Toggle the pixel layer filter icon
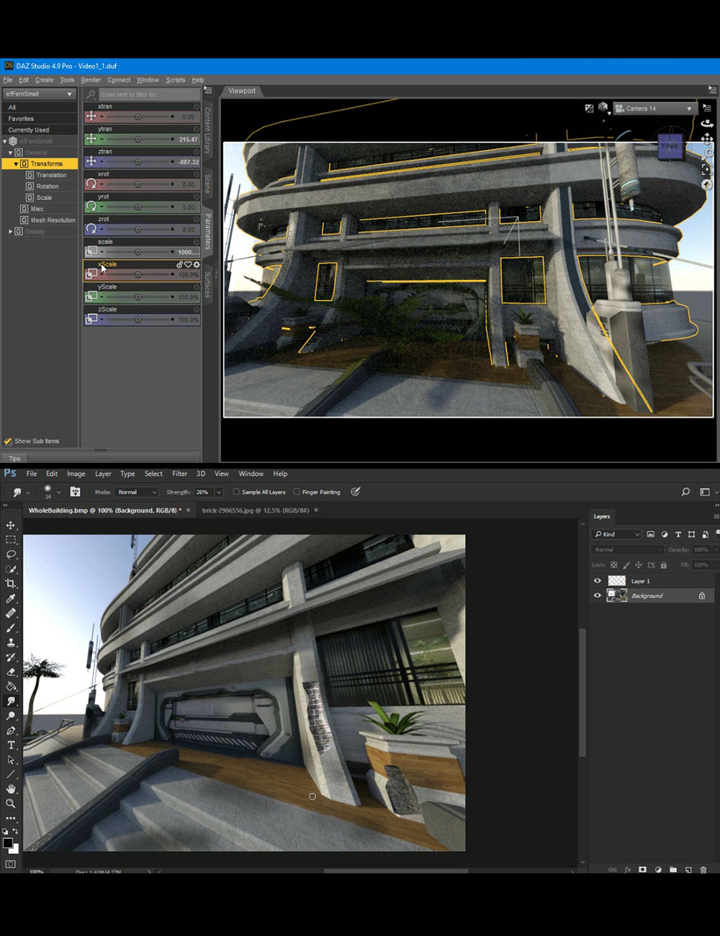Screen dimensions: 720x936 pos(651,534)
